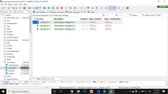Open the File menu
The width and height of the screenshot is (168, 94).
(2, 4)
